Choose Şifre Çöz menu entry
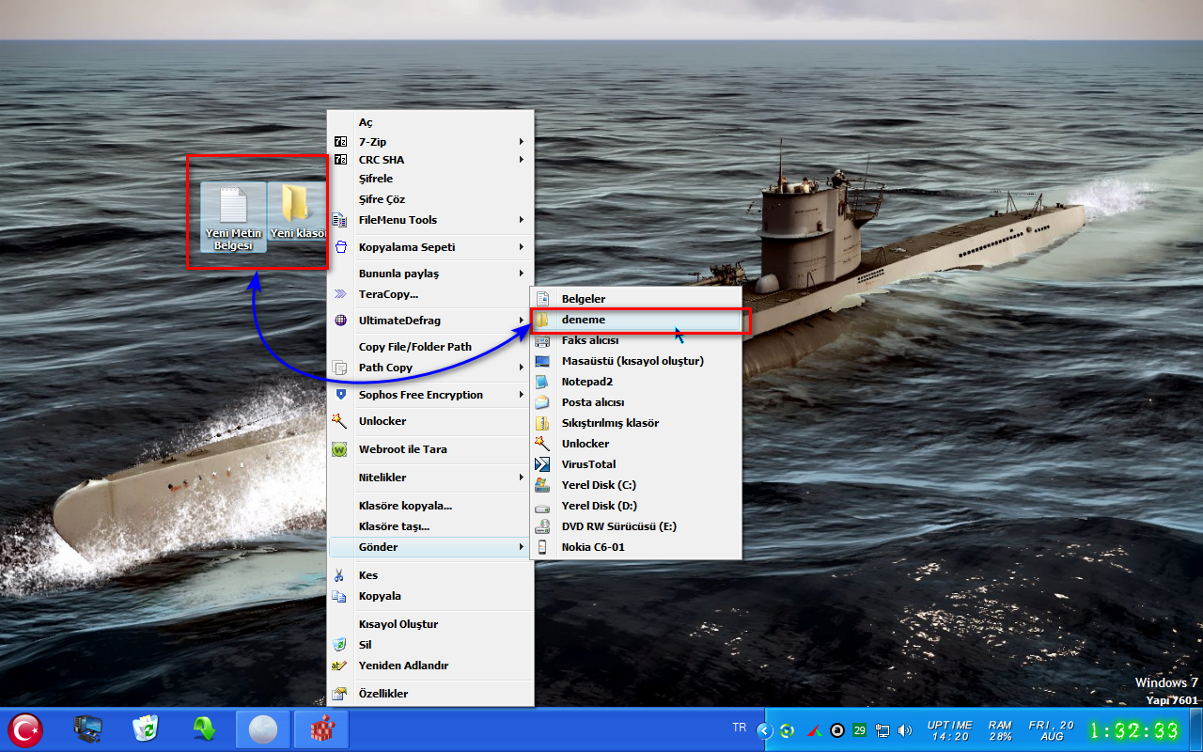 (430, 199)
